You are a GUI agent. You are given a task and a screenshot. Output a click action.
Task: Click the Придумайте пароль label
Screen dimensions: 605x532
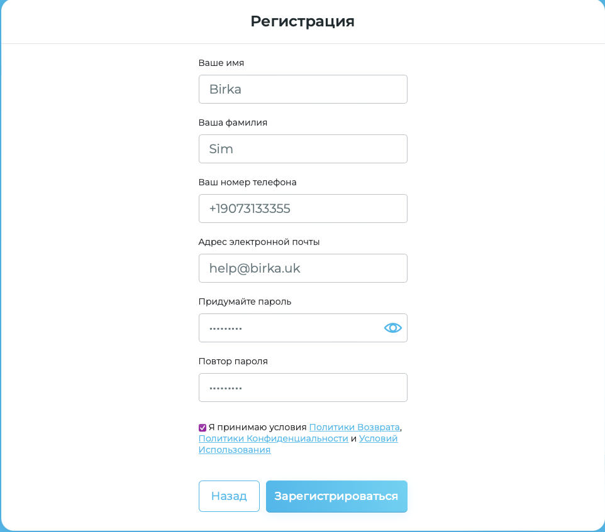(x=245, y=301)
